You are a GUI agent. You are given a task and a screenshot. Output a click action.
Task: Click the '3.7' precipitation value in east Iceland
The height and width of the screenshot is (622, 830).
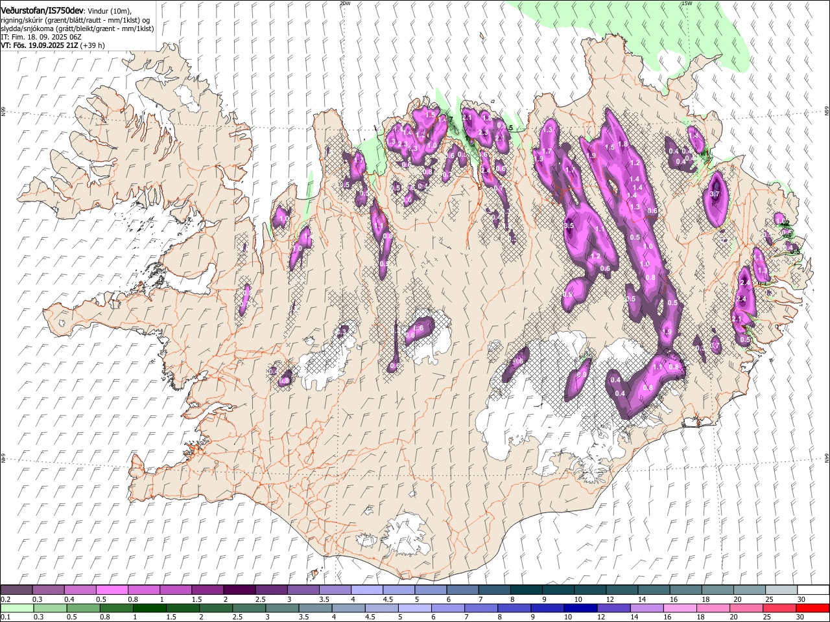(x=715, y=194)
